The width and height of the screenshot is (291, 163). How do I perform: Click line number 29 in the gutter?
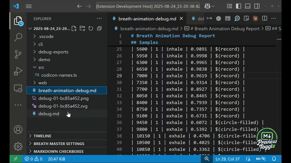point(119,76)
